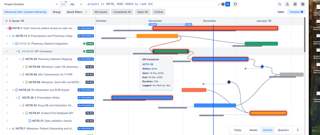Click the task icon of HCTE-73
Screen dimensions: 320x135
(30, 121)
